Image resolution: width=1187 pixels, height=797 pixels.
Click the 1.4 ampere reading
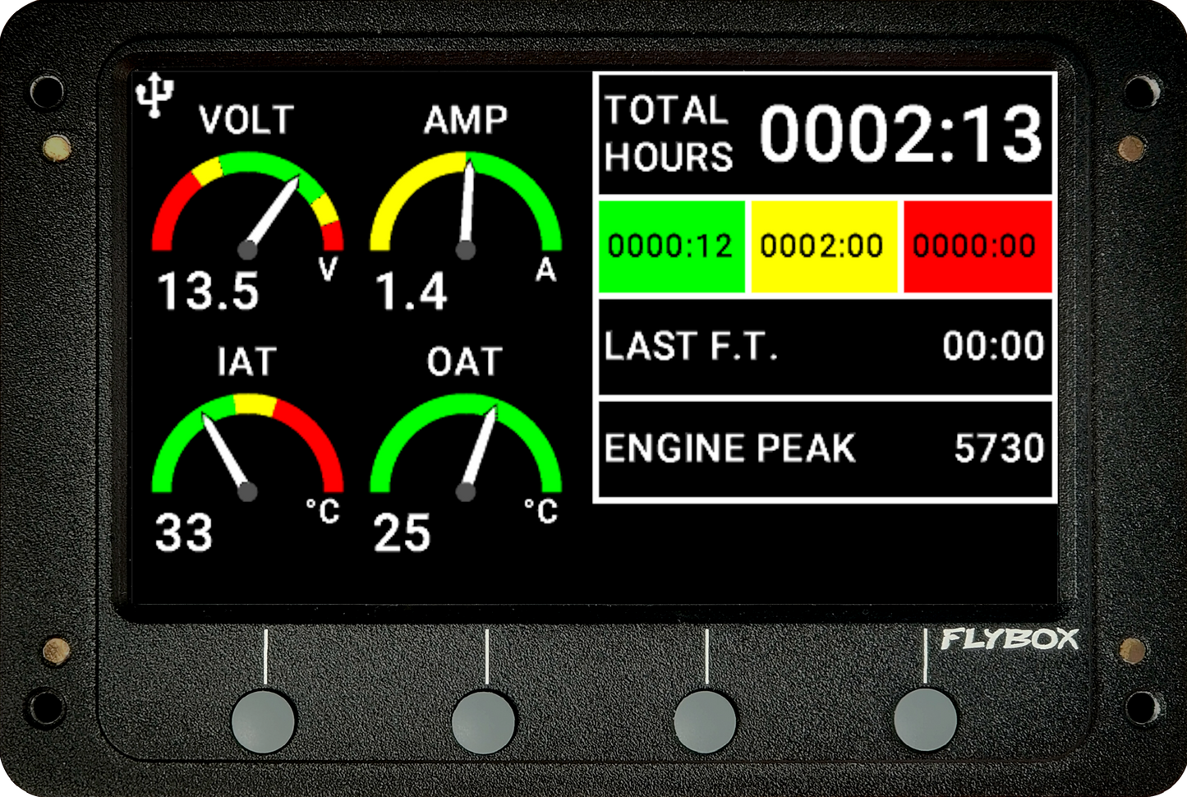pyautogui.click(x=411, y=292)
